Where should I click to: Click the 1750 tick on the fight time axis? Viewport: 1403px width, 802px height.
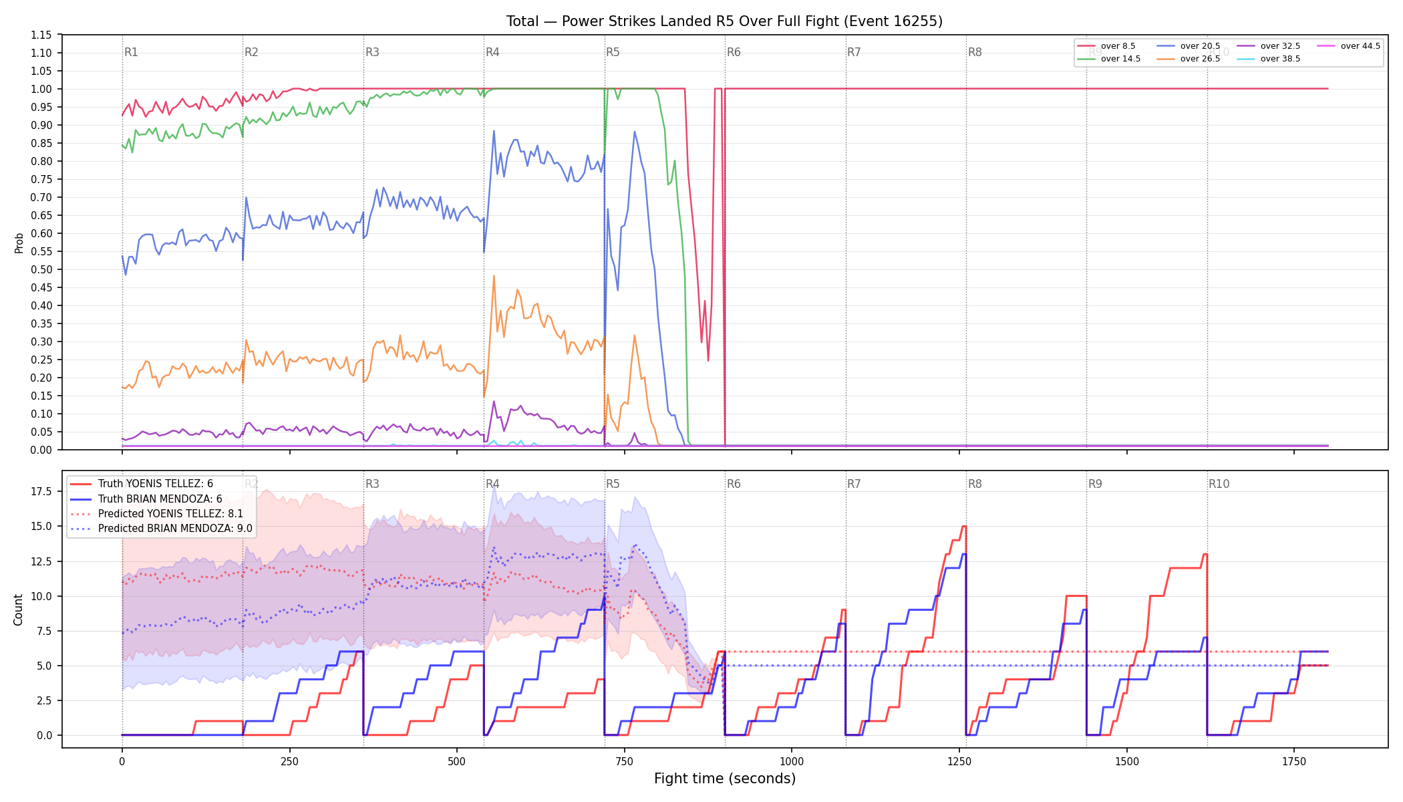[1294, 761]
